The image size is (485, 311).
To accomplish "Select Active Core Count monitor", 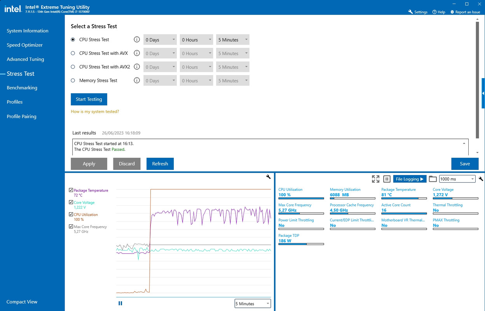I will 404,208.
